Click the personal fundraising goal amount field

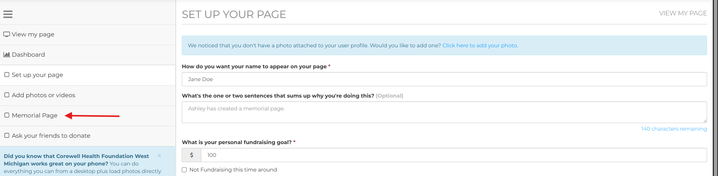(x=454, y=155)
